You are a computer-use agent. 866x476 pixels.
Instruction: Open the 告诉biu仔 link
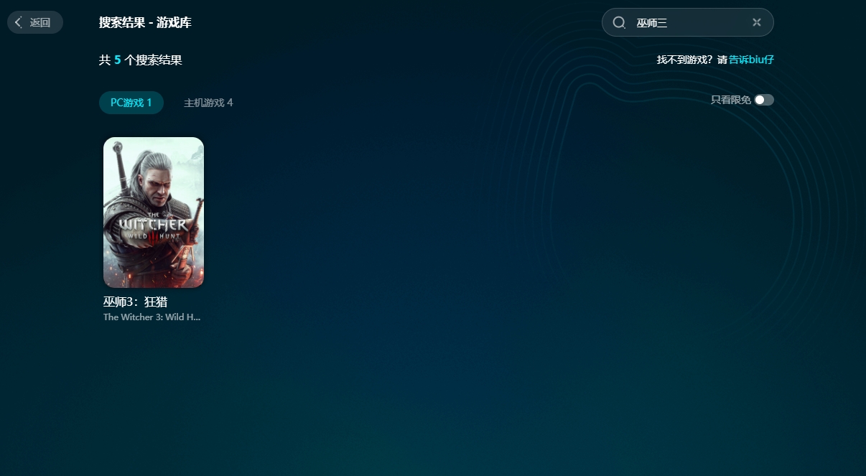[x=751, y=60]
